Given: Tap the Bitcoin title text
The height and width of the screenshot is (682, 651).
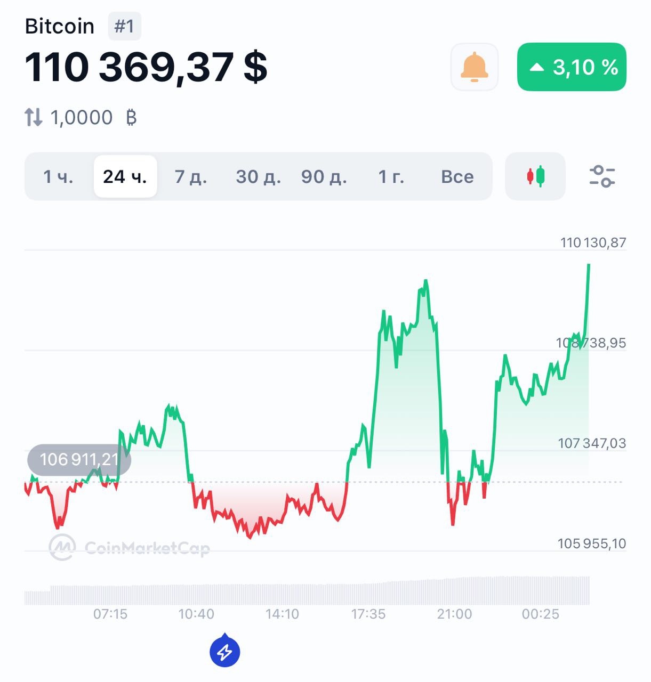Looking at the screenshot, I should tap(60, 26).
